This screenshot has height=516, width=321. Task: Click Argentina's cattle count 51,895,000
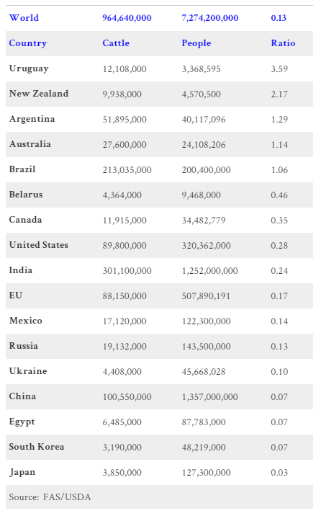(125, 120)
